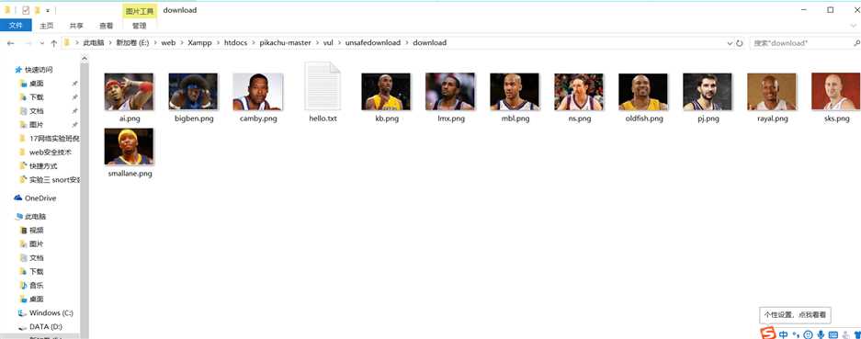The image size is (861, 339).
Task: Open the recent locations dropdown arrow
Action: [x=41, y=43]
